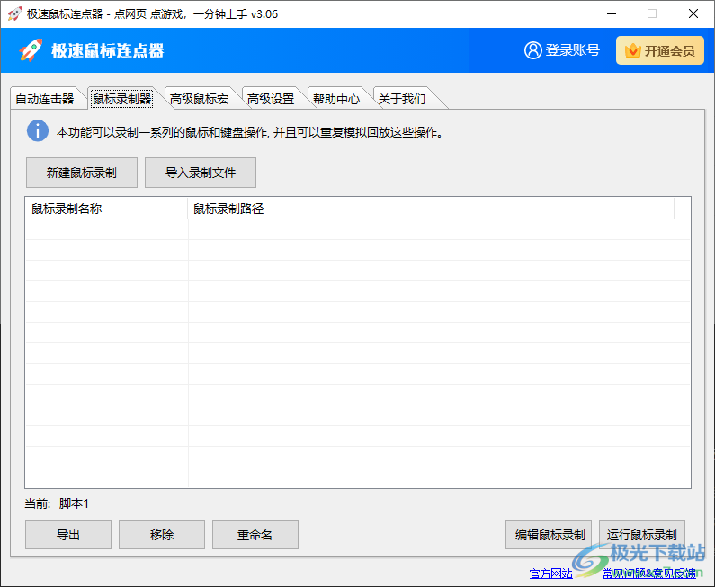715x587 pixels.
Task: Switch to the 关于我们 tab
Action: coord(402,99)
